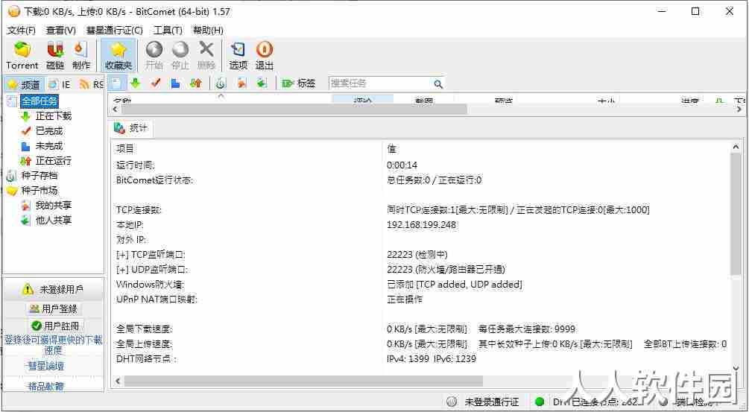Click the statistics panel left scroll arrow
The image size is (749, 412).
click(x=117, y=381)
